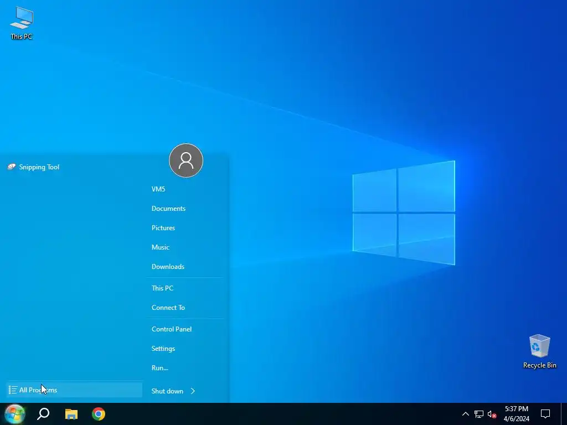
Task: Open Control Panel from the Start menu
Action: click(172, 329)
